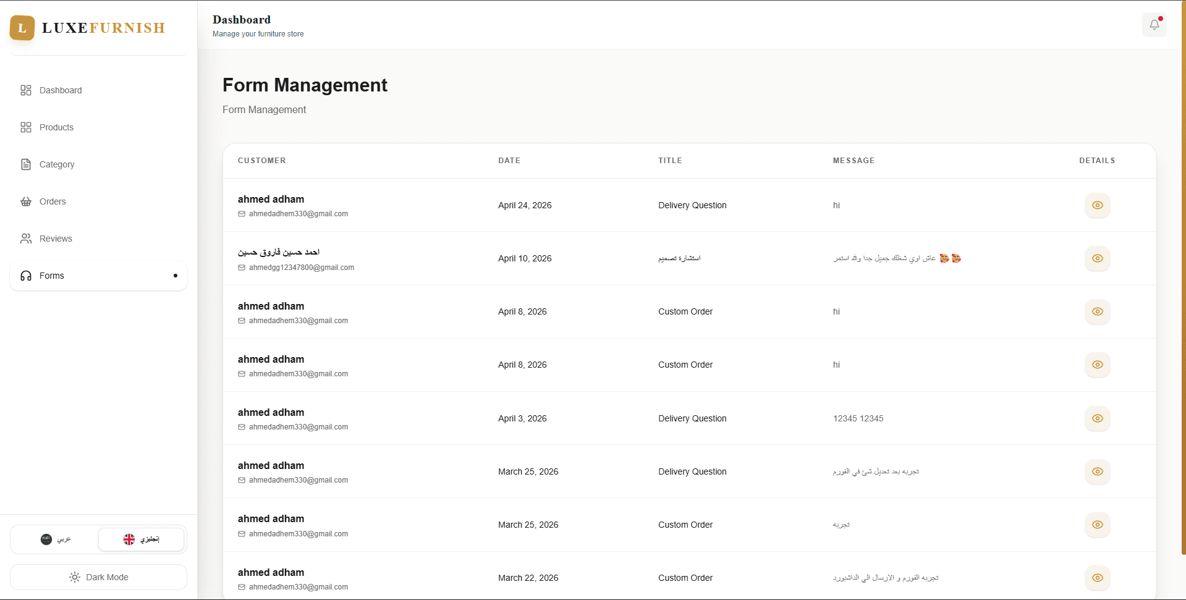Switch language to Arabic (عربي)

[x=55, y=539]
